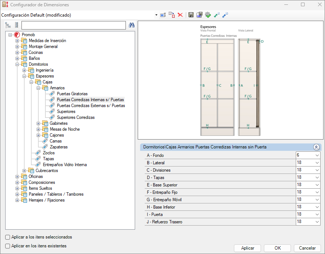Viewport: 325px width, 254px height.
Task: Click the binoculars search icon
Action: pyautogui.click(x=132, y=25)
